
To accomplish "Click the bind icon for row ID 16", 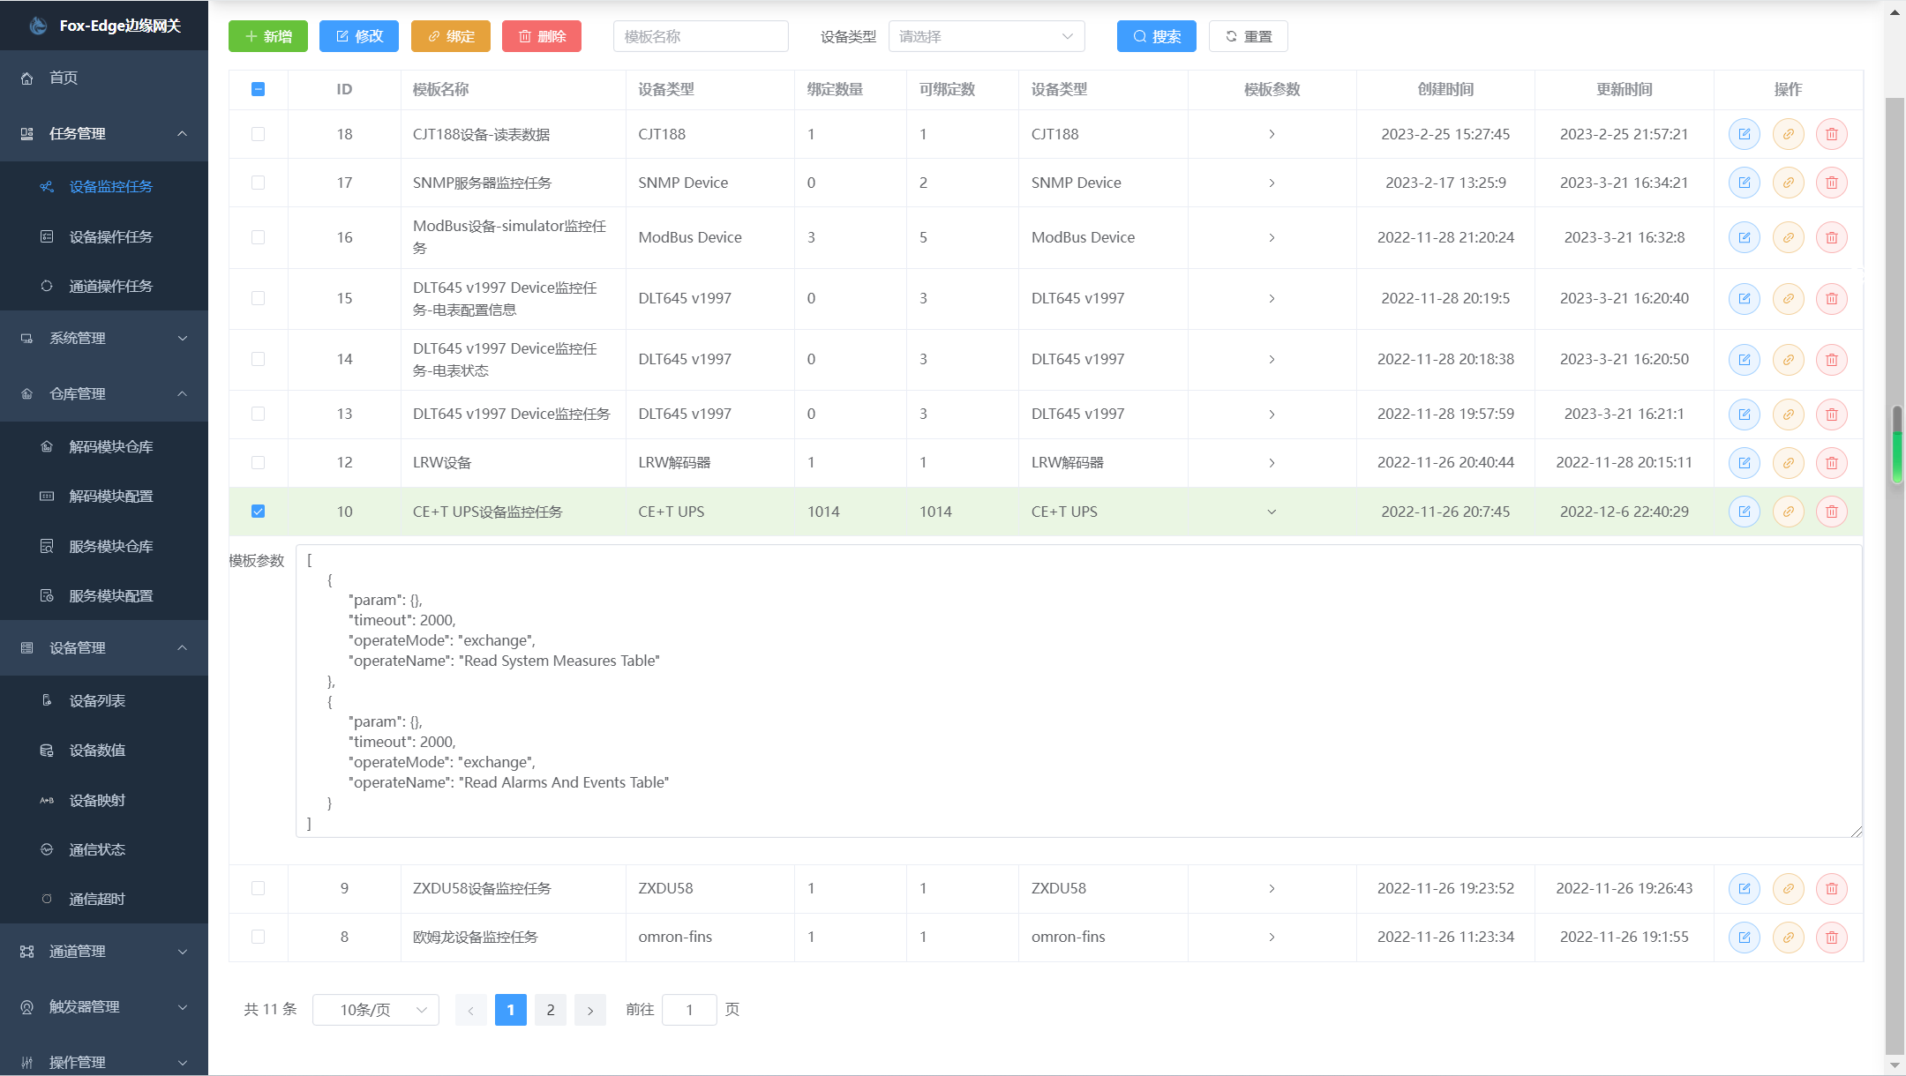I will (1789, 237).
